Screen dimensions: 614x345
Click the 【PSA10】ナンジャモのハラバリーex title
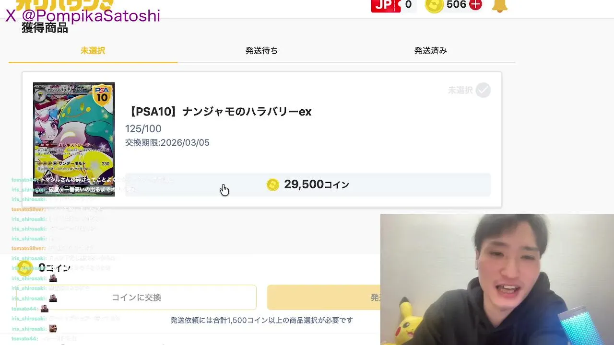pos(219,112)
